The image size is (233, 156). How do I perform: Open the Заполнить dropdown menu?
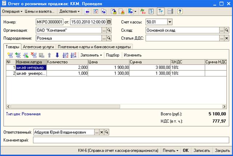coord(91,55)
